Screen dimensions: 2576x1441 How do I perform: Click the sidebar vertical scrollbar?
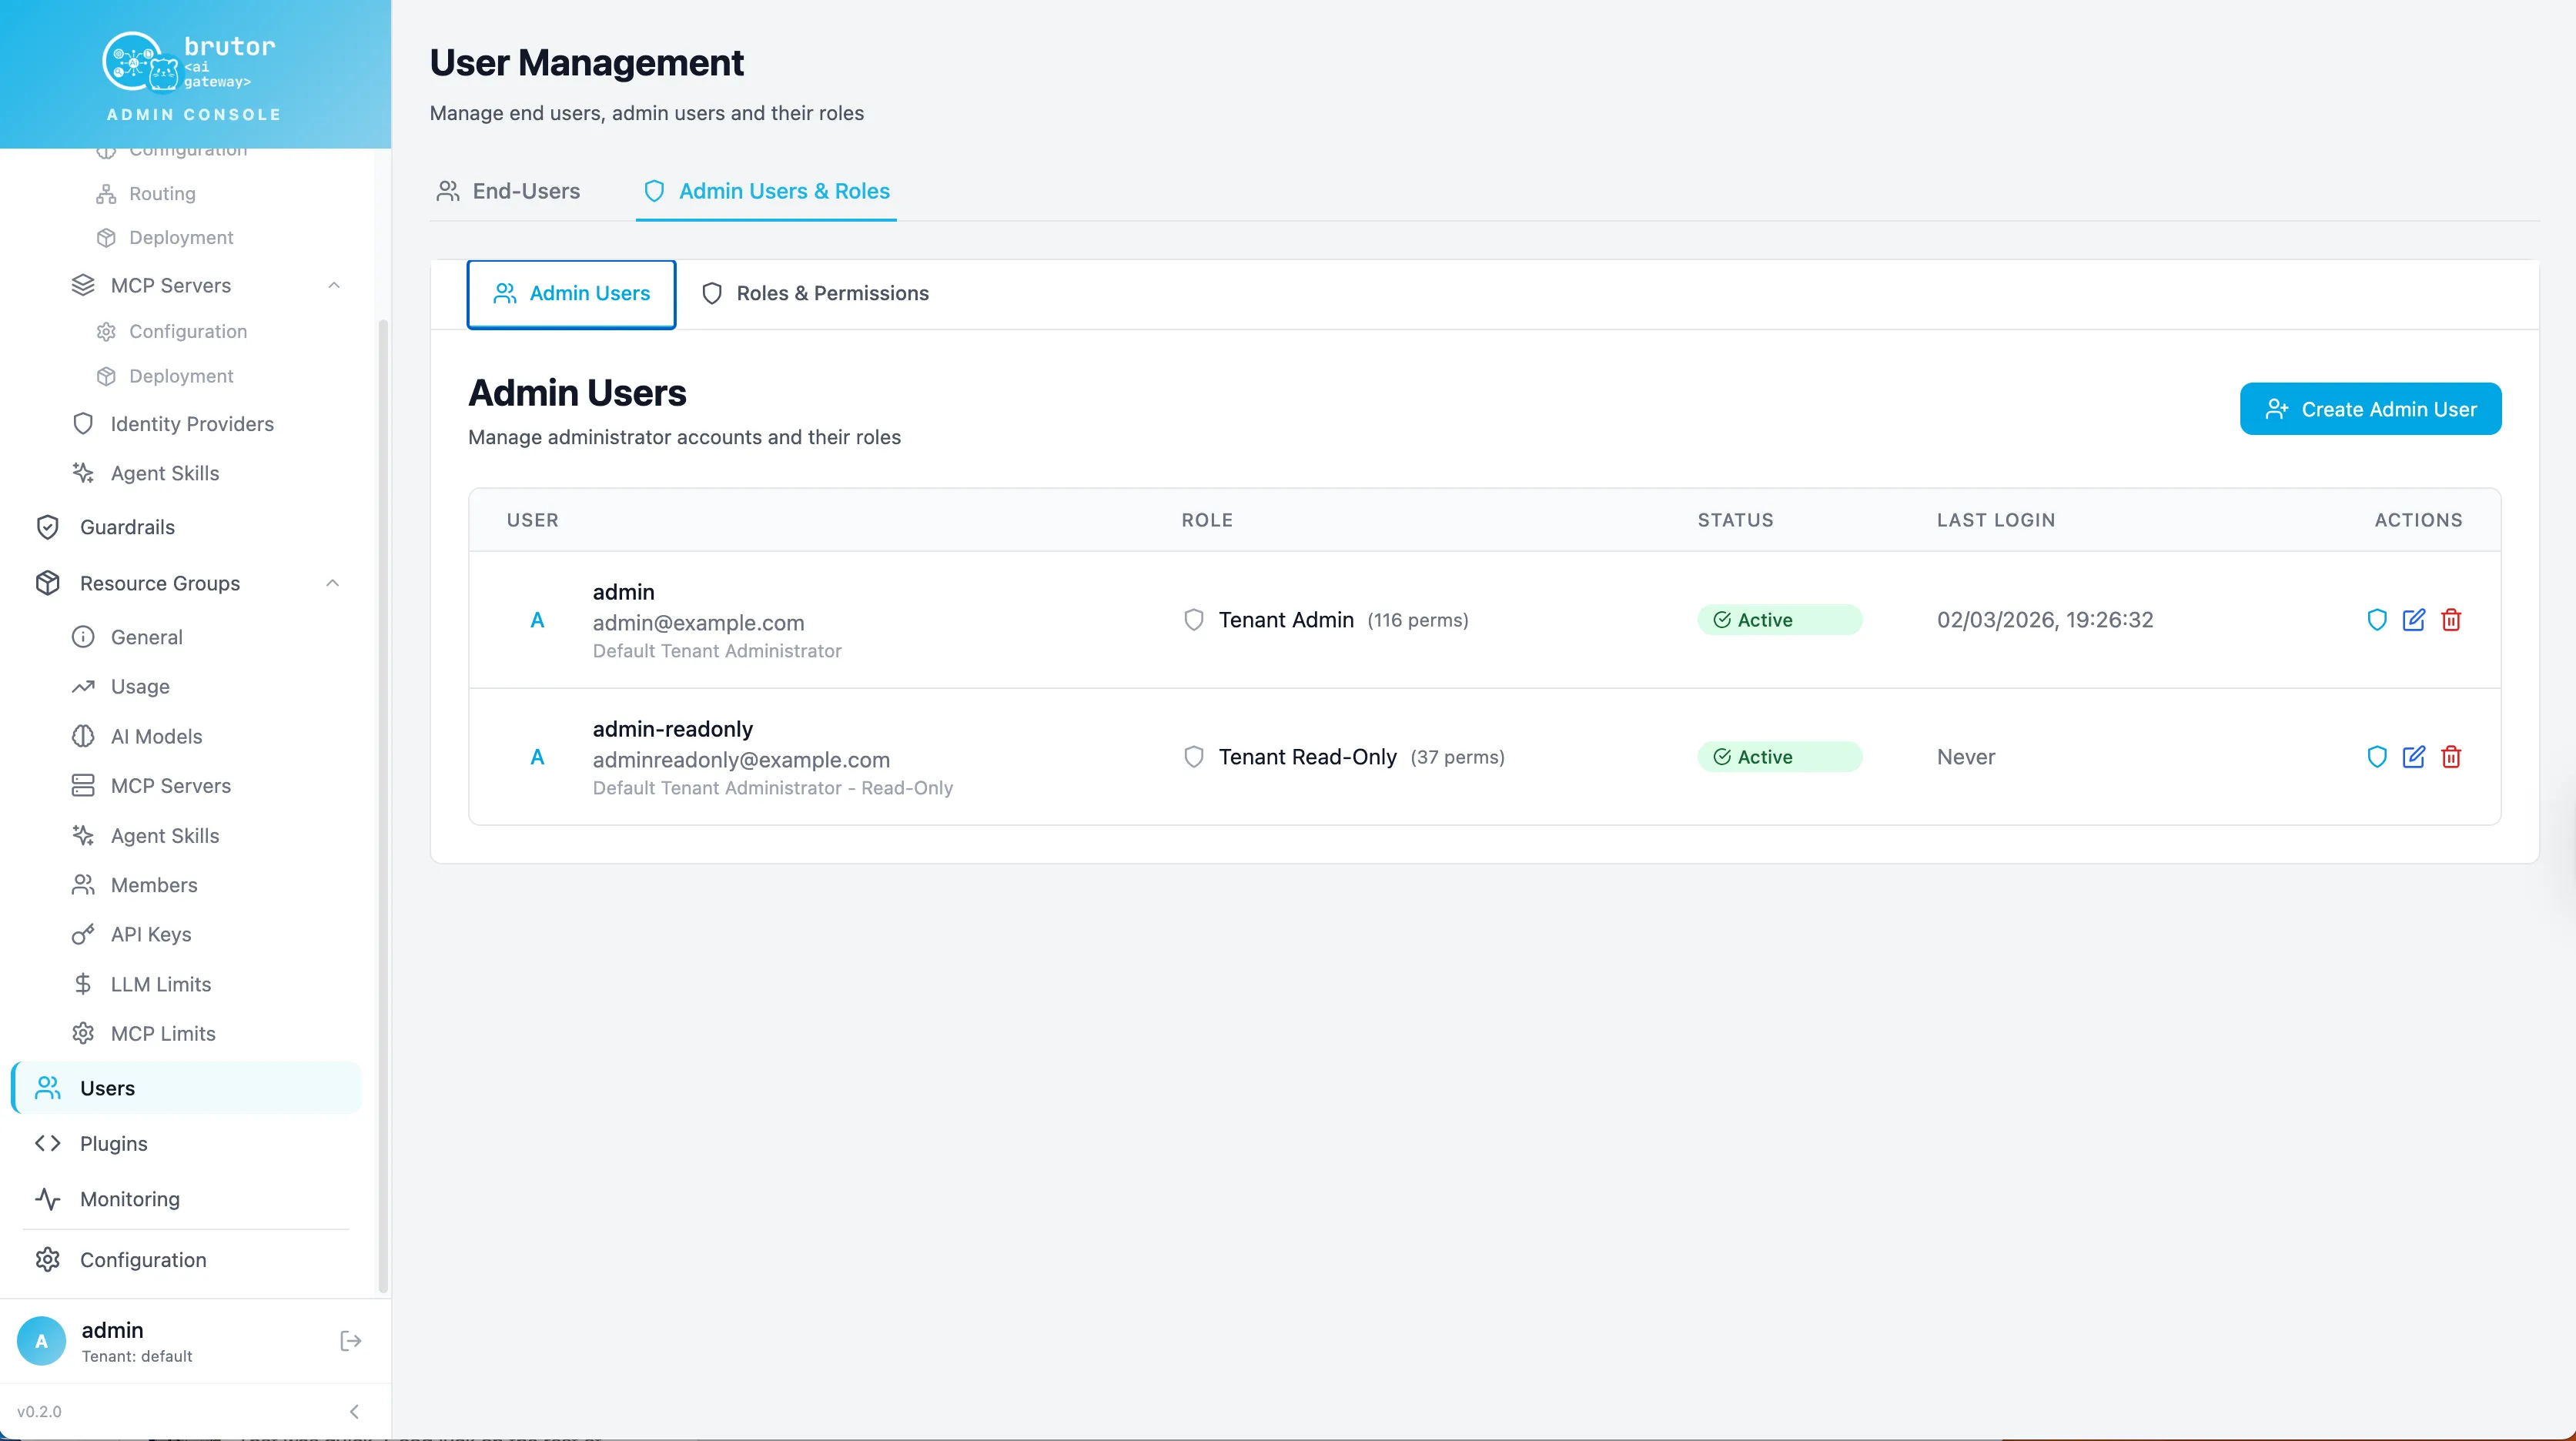click(x=382, y=805)
